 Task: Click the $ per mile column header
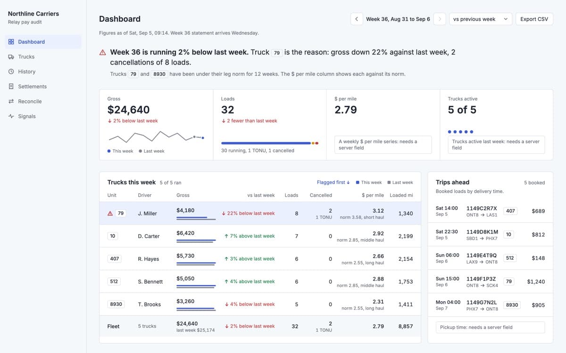tap(373, 195)
